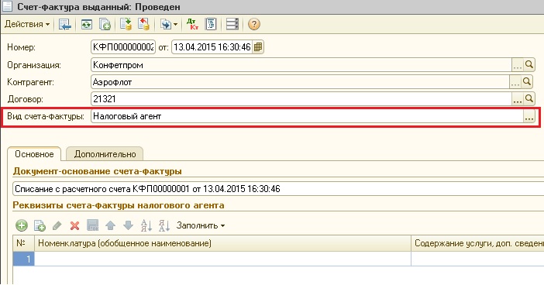Click the Номер input field

pyautogui.click(x=123, y=46)
